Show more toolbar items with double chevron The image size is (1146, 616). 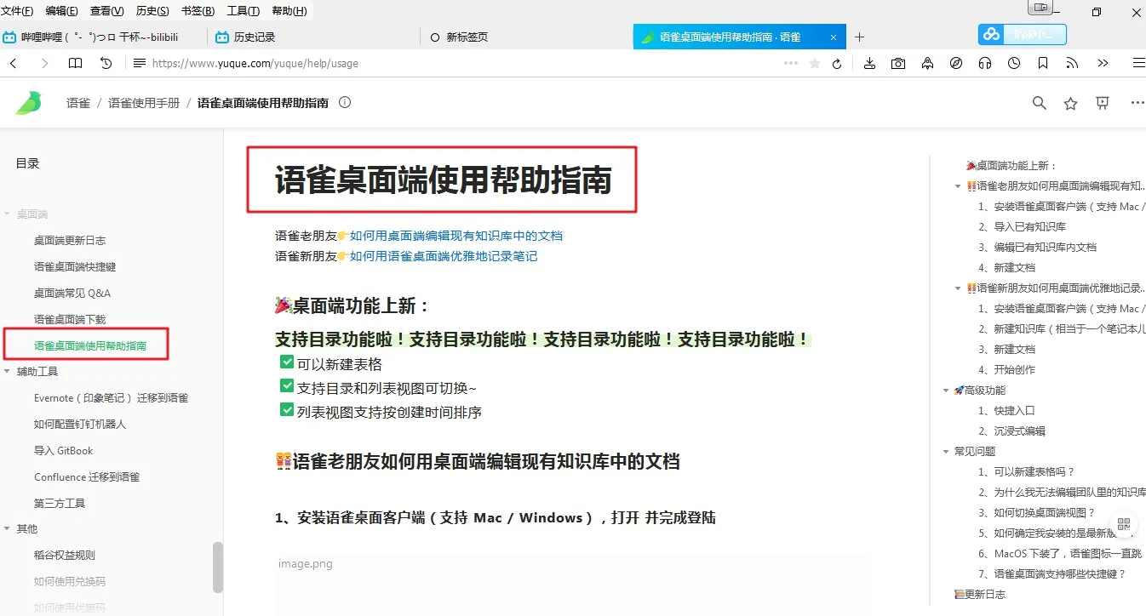[x=1103, y=63]
